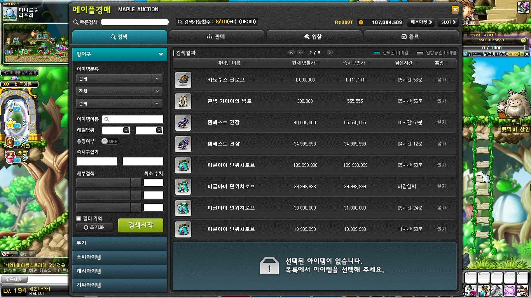Click icon of 이글아이 던위치로브 priced 199,999,998
531x298 pixels.
183,165
